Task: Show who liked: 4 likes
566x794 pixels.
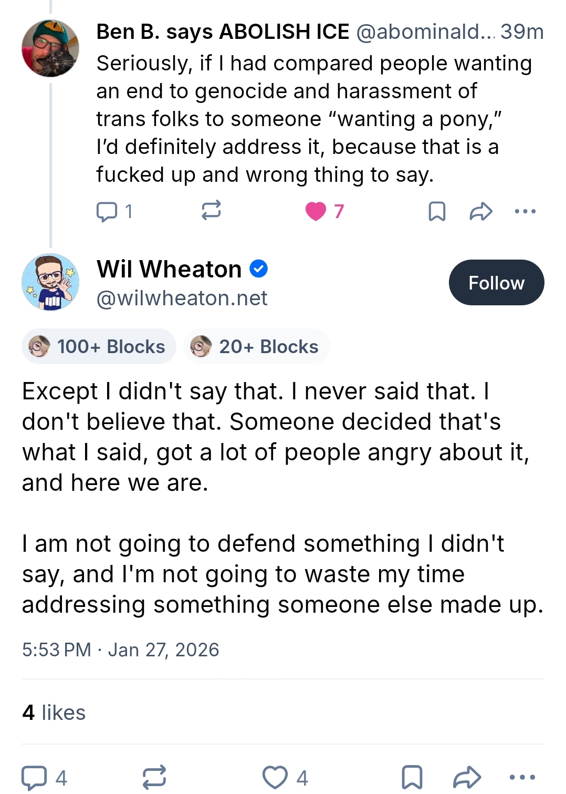Action: coord(54,713)
